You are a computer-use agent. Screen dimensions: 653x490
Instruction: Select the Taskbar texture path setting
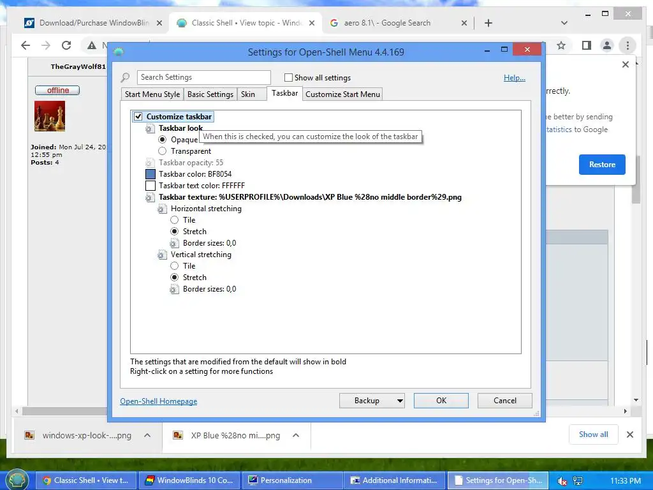pyautogui.click(x=310, y=197)
